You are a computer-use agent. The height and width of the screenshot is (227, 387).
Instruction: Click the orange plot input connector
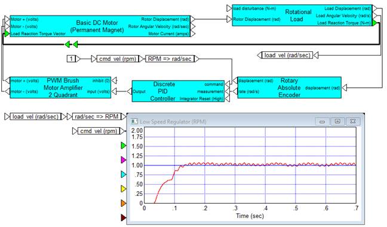(124, 203)
